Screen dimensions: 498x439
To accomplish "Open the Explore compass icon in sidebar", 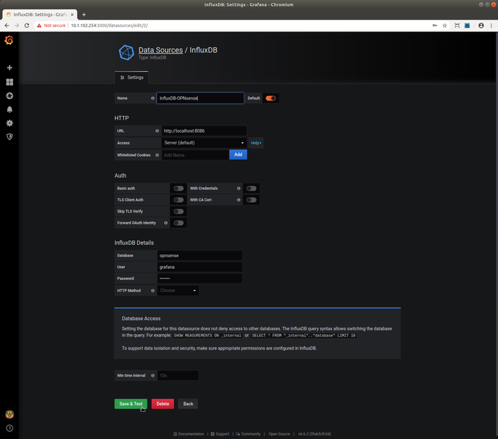I will (10, 95).
